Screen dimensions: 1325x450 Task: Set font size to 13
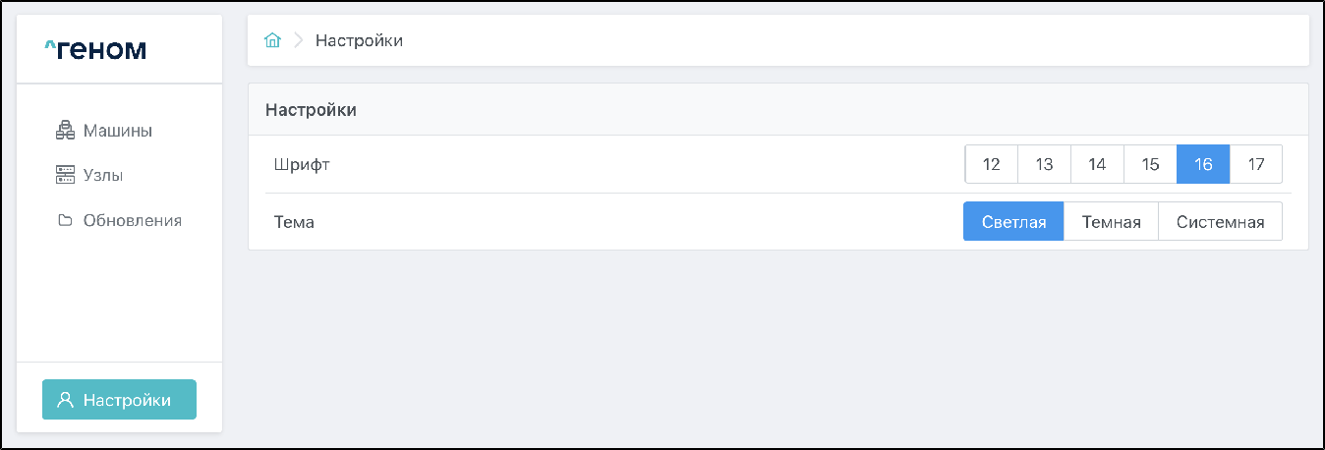click(x=1044, y=165)
